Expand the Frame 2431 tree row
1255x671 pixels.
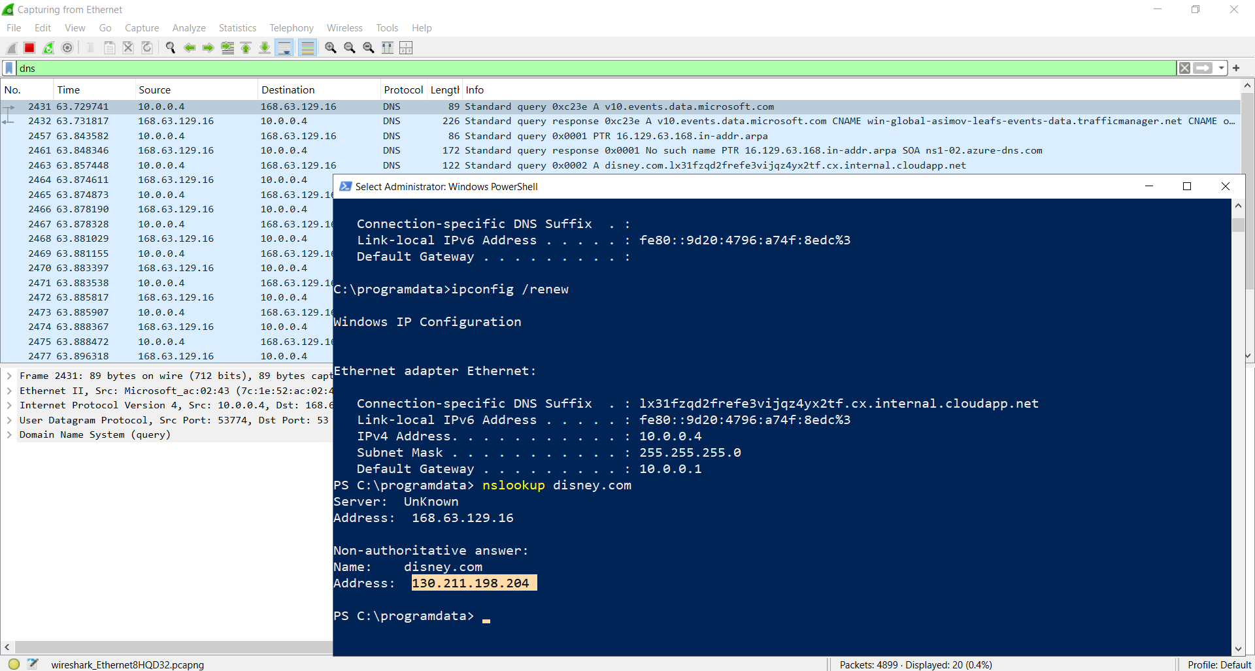pos(9,376)
